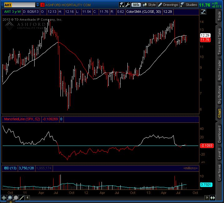The image size is (224, 203).
Task: Click the AHT symbol input field
Action: (19, 5)
